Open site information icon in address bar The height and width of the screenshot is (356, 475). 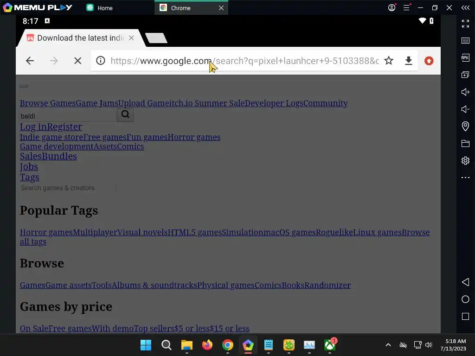(x=101, y=61)
